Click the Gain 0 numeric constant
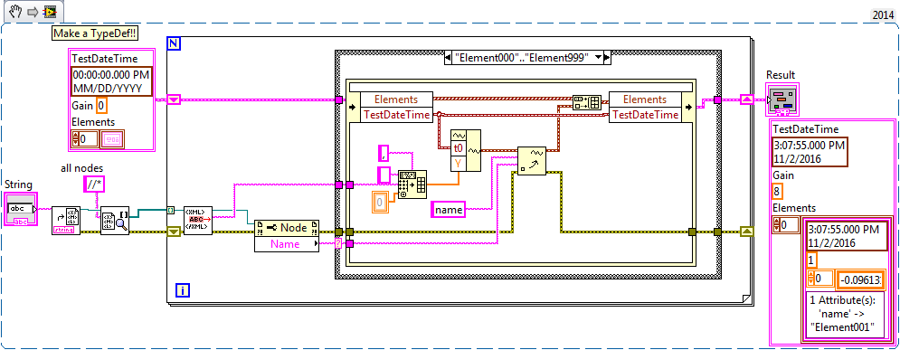This screenshot has width=900, height=350. coord(100,106)
